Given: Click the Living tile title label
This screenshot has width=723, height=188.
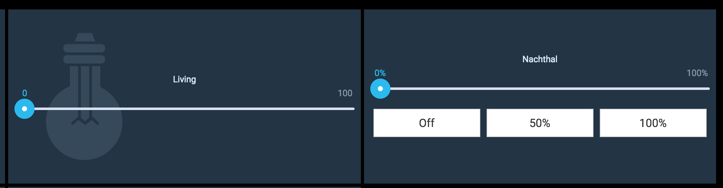Looking at the screenshot, I should pos(185,79).
